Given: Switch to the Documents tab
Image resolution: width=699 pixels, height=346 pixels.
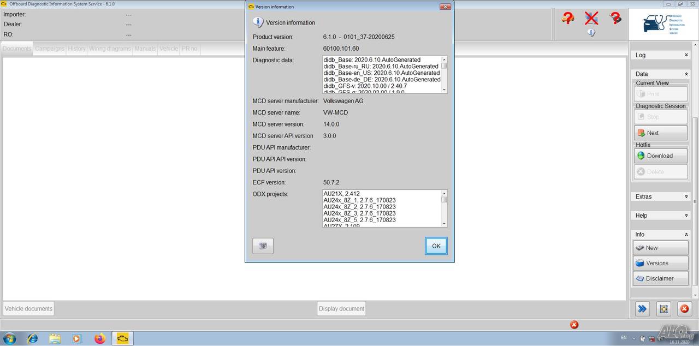Looking at the screenshot, I should (17, 49).
